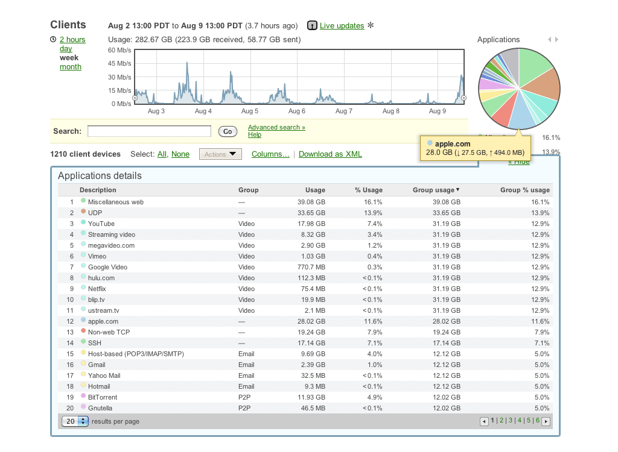Open the Actions dropdown
Screen dimensions: 618x452
click(220, 154)
